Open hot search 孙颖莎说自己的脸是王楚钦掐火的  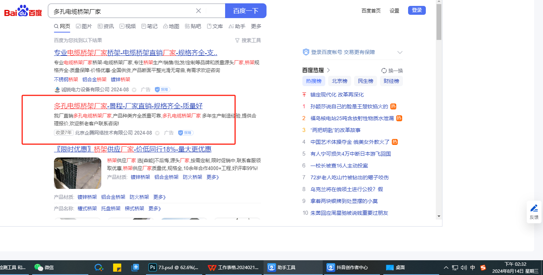[349, 106]
